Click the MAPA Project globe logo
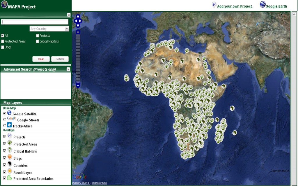 (4, 4)
